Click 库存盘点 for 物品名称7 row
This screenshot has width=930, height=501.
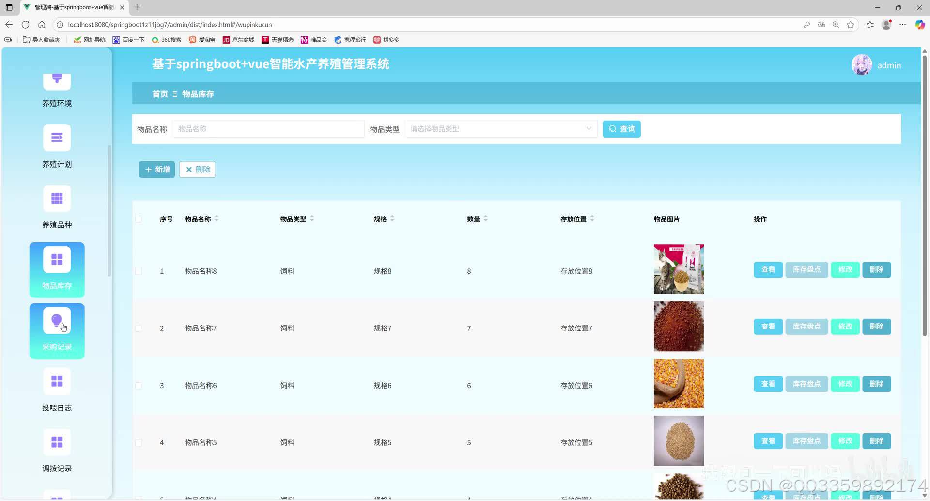click(806, 327)
